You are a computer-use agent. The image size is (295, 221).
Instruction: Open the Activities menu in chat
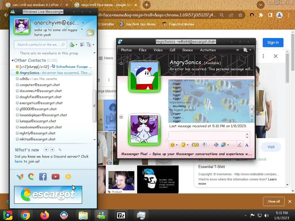pos(208,50)
